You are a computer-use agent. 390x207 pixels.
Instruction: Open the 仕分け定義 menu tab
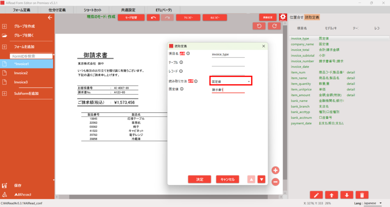[57, 10]
